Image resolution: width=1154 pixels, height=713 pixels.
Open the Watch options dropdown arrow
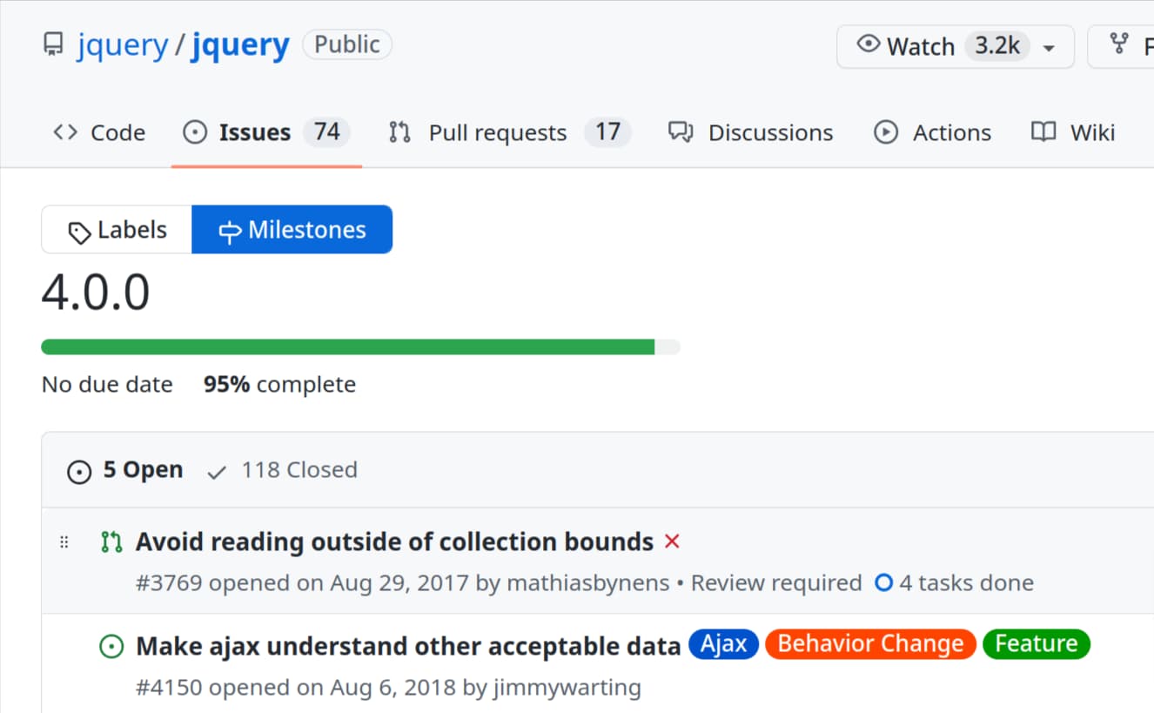pos(1050,47)
